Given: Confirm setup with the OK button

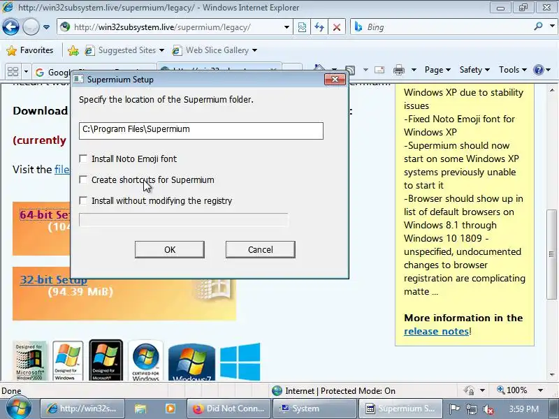Looking at the screenshot, I should click(x=170, y=249).
